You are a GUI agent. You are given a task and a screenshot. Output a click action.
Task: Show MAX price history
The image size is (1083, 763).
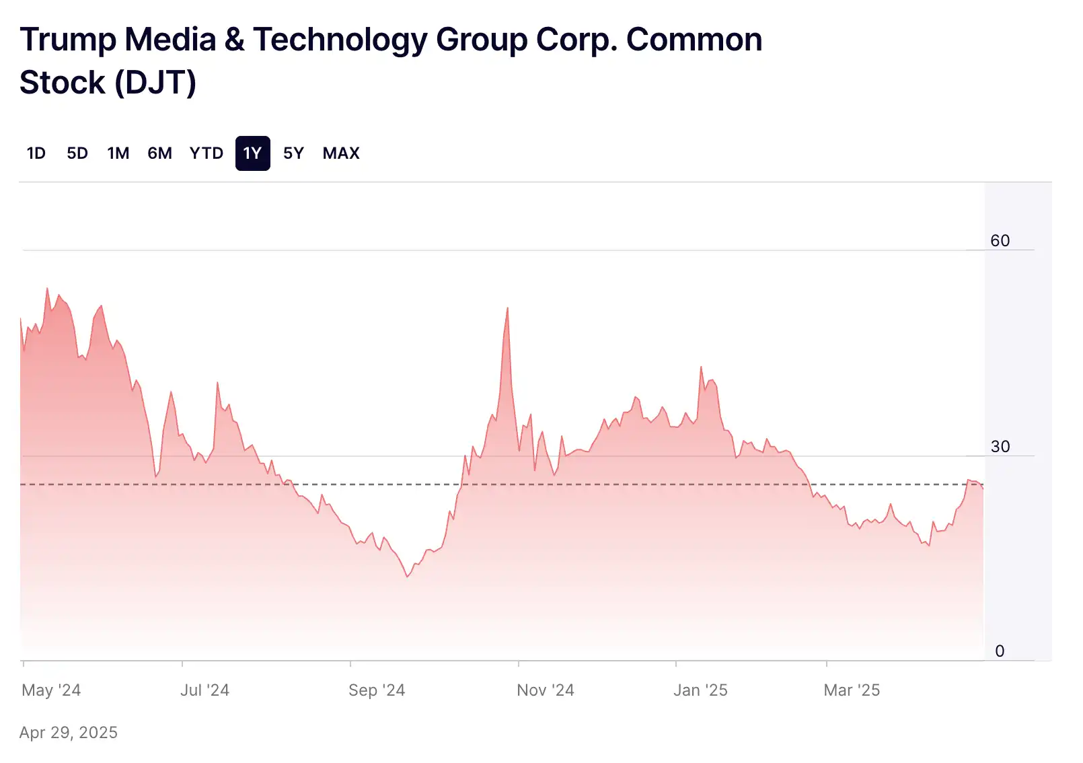point(341,153)
